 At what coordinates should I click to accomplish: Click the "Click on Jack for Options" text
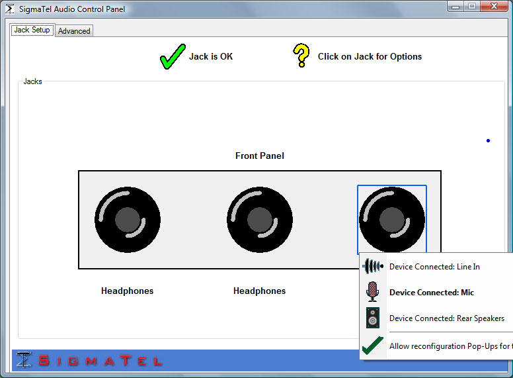370,57
